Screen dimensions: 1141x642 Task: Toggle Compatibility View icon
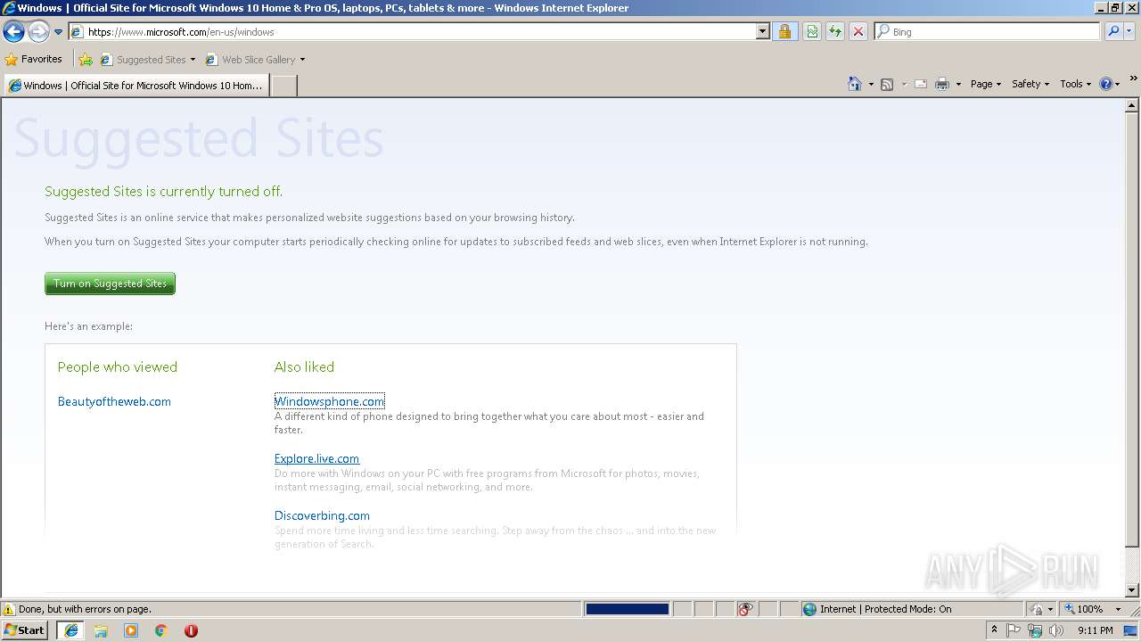coord(812,31)
